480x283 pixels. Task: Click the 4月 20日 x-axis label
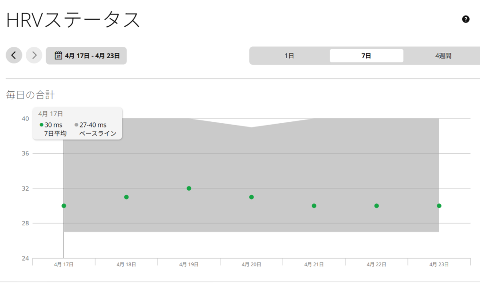251,264
